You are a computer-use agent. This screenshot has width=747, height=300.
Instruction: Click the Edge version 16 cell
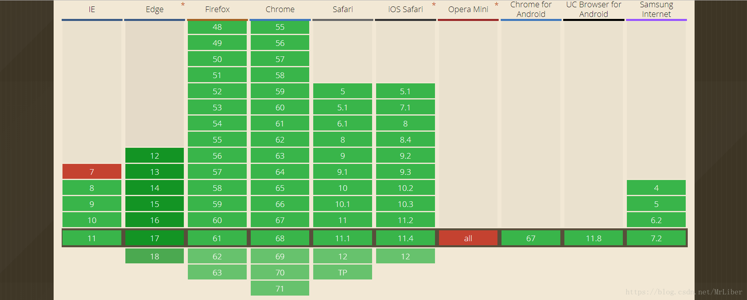(x=155, y=220)
